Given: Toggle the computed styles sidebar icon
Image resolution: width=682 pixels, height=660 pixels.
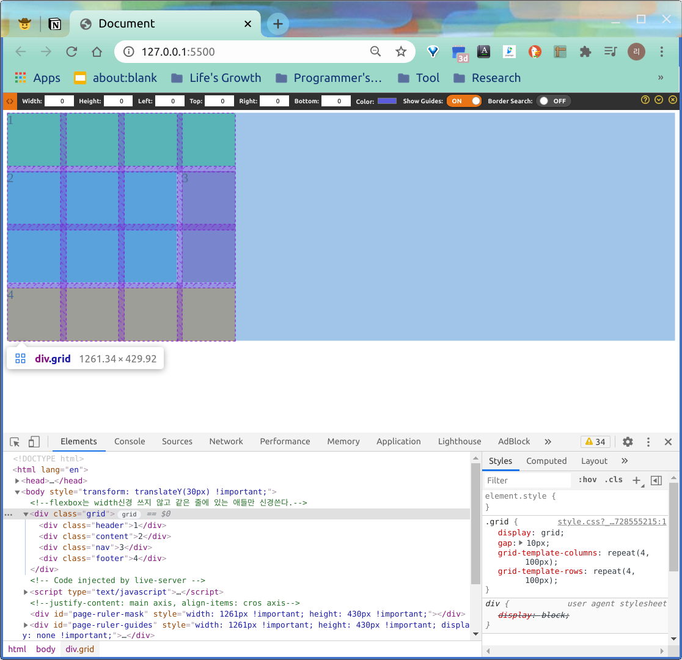Looking at the screenshot, I should [656, 480].
